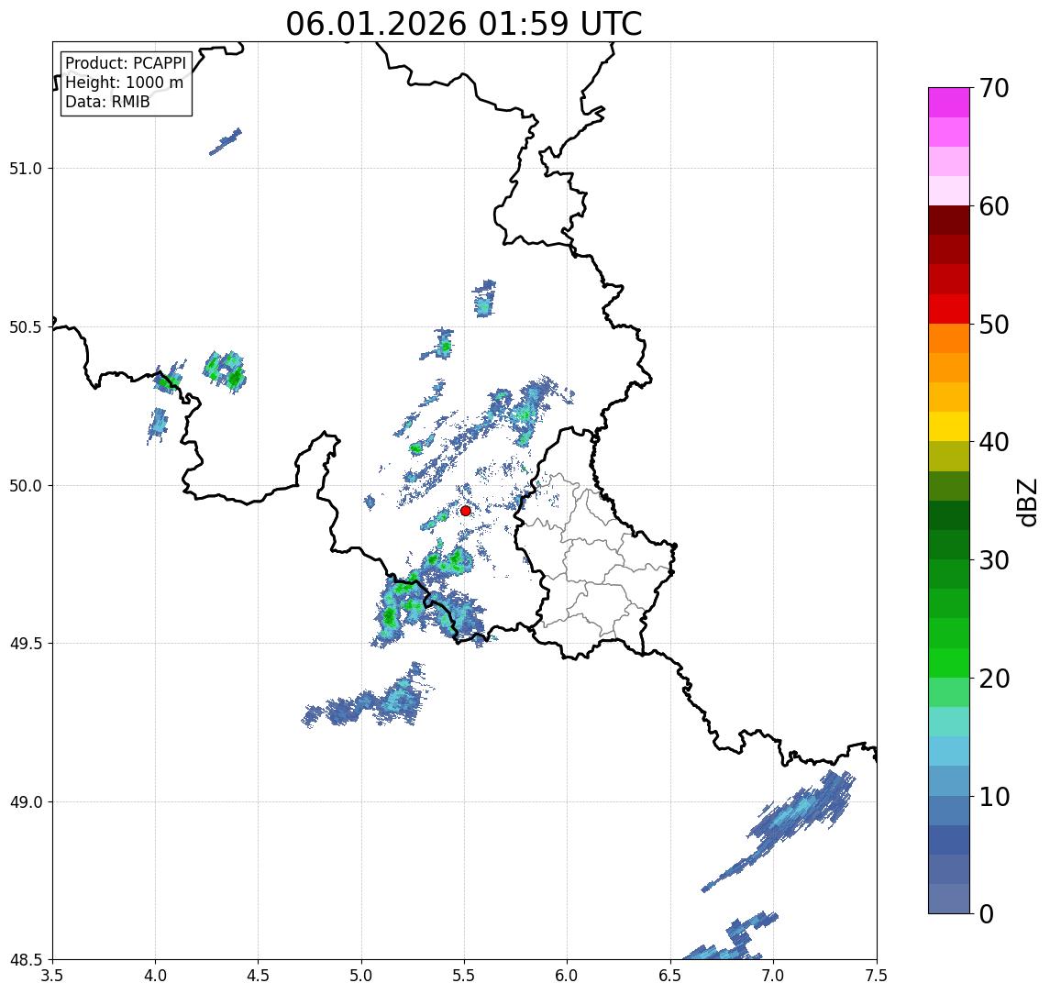Click the 49.5 latitude tick label
The width and height of the screenshot is (1050, 994).
26,644
